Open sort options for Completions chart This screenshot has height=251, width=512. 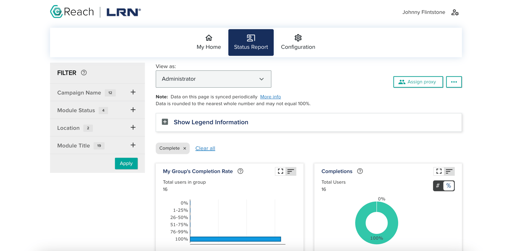[449, 172]
